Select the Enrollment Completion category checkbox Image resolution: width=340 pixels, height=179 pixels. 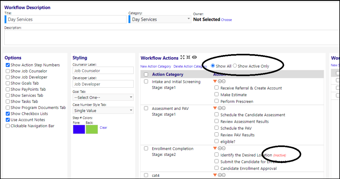click(146, 149)
